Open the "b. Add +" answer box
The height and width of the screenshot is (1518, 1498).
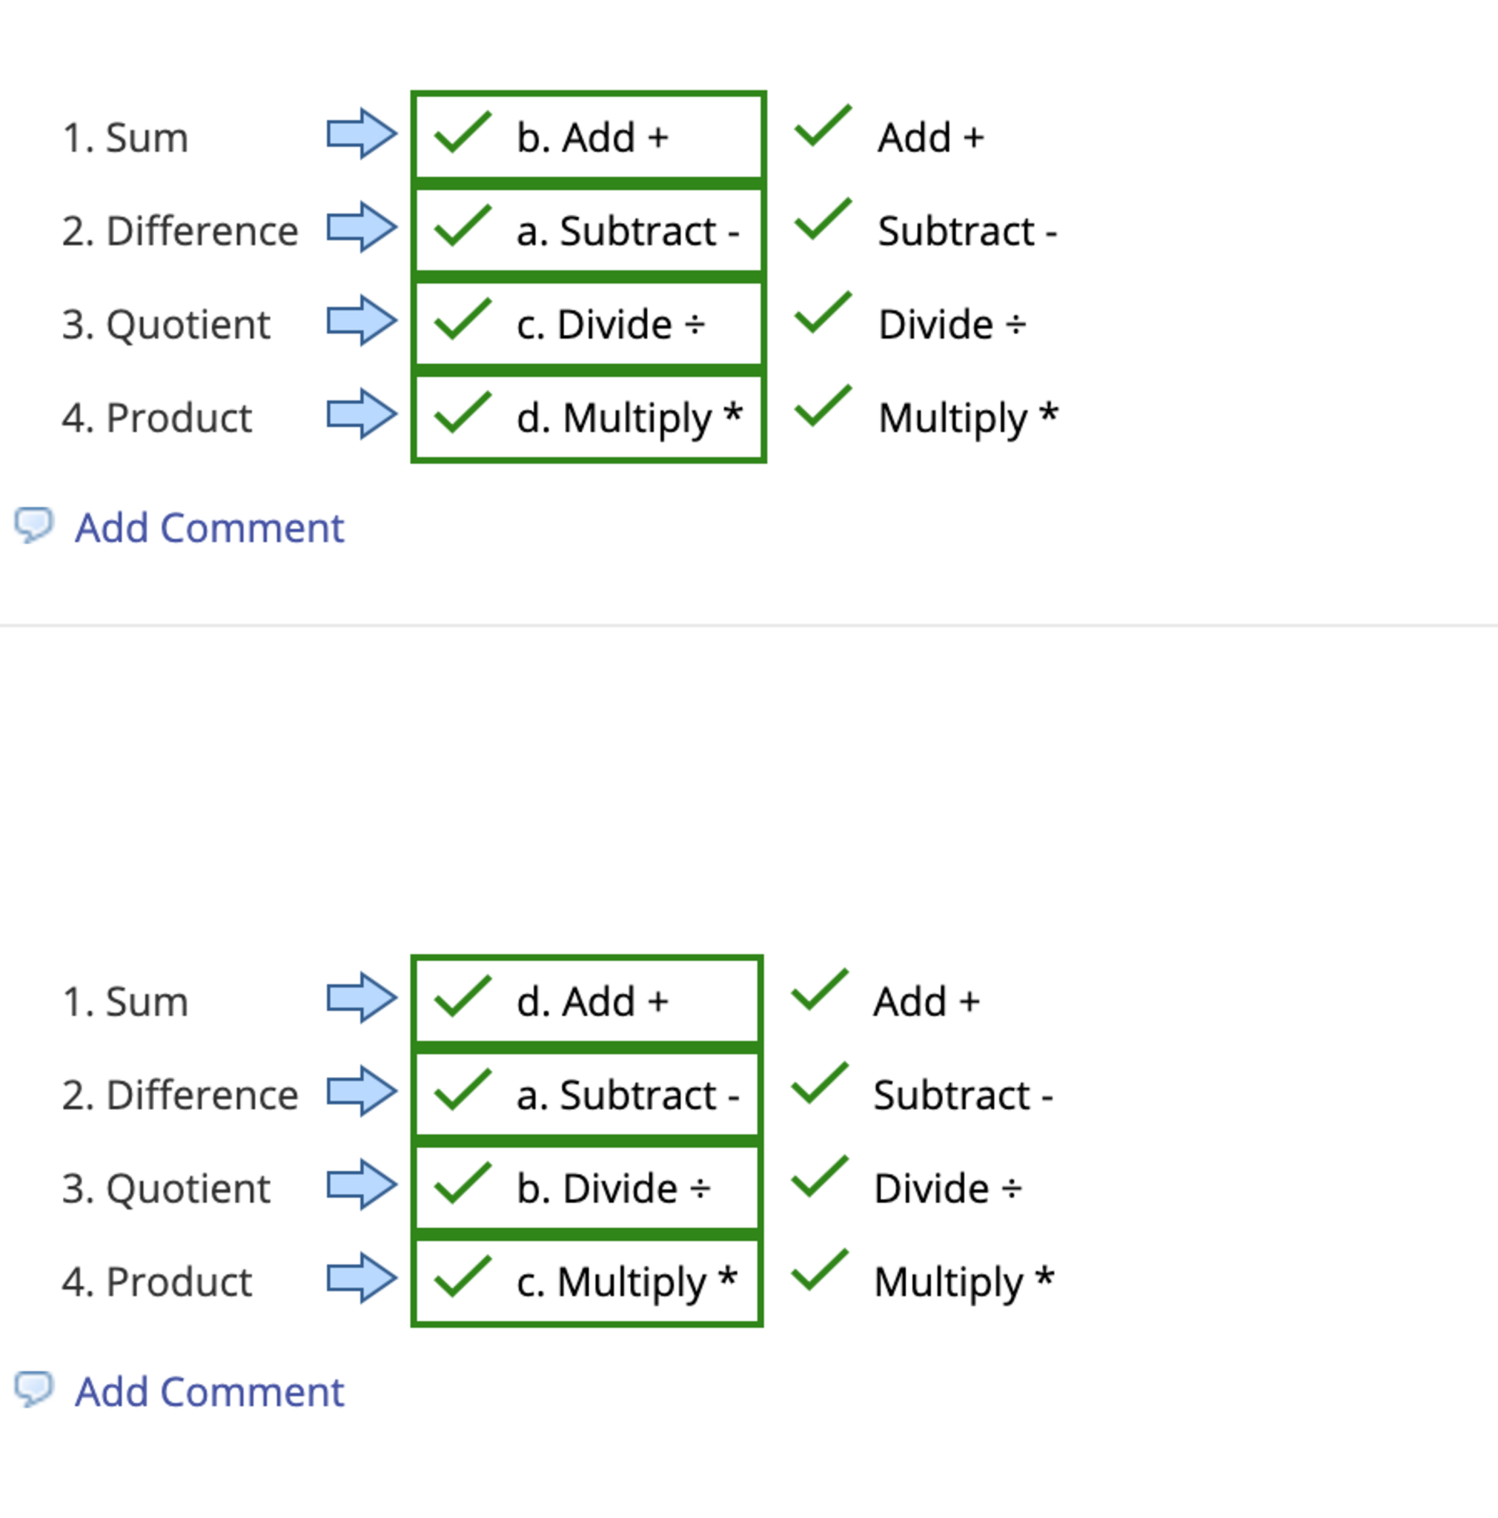pyautogui.click(x=589, y=136)
